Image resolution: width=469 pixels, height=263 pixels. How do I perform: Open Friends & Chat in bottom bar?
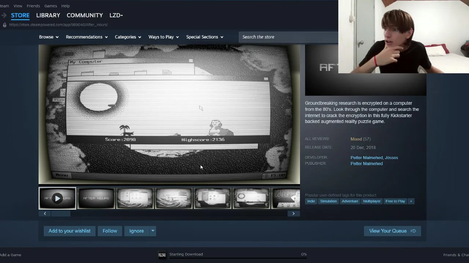coord(456,255)
